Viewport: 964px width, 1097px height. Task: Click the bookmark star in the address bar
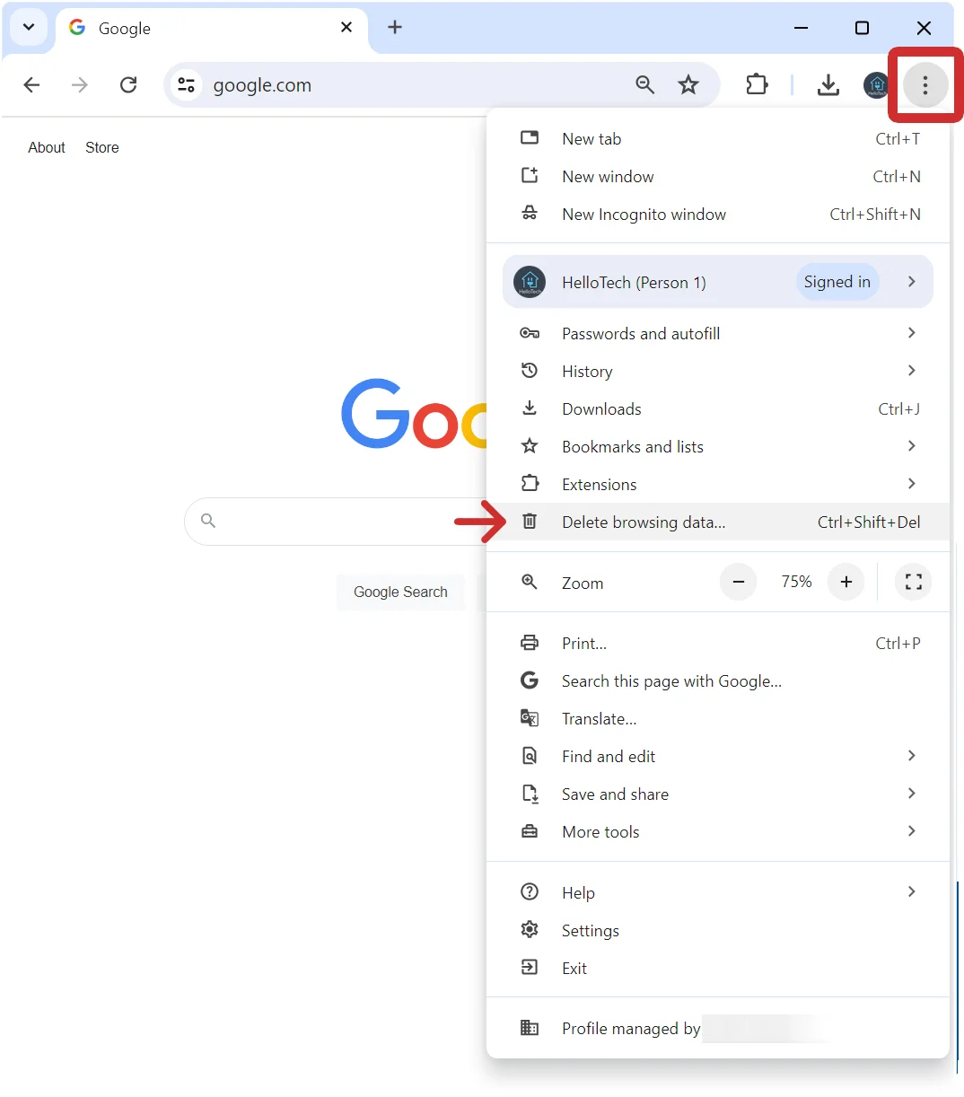pos(688,84)
